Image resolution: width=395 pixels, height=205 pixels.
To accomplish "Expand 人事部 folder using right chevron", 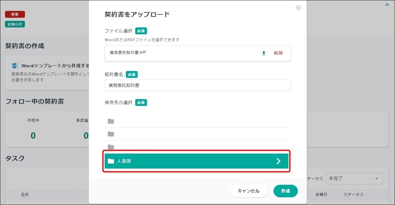I will click(x=278, y=161).
